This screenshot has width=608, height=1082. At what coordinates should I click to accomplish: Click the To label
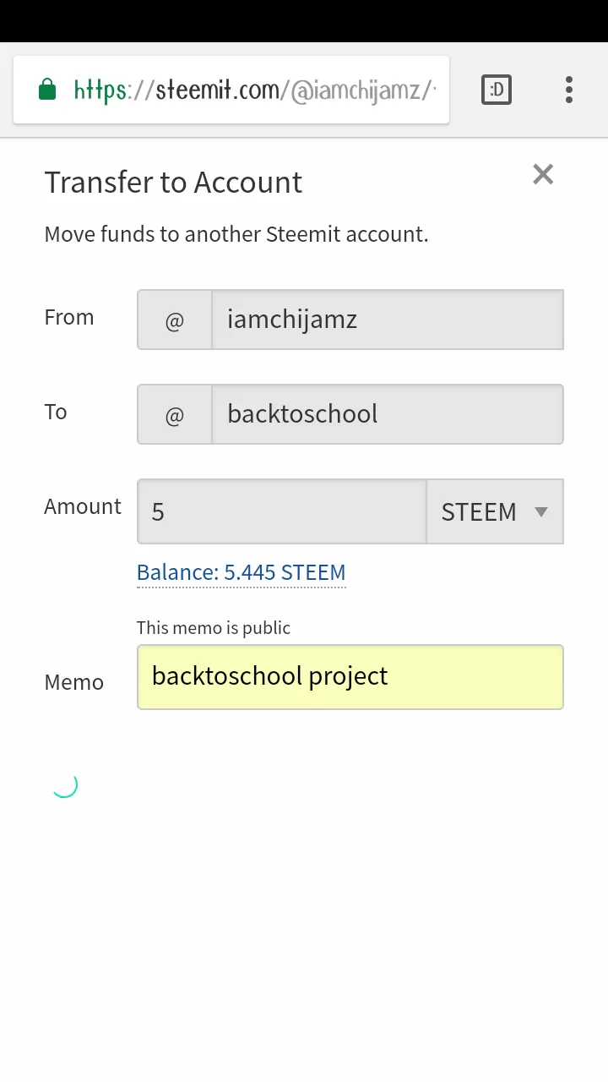pyautogui.click(x=56, y=412)
